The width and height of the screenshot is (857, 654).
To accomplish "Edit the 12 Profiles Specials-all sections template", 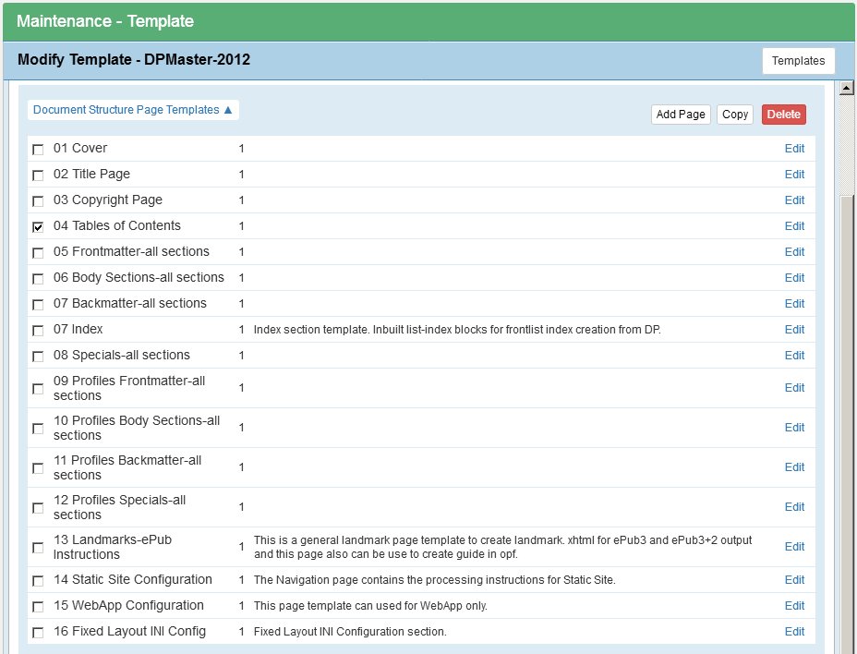I will [794, 506].
